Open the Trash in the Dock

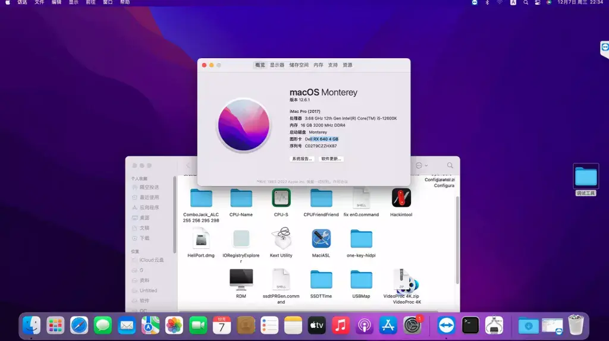click(576, 325)
